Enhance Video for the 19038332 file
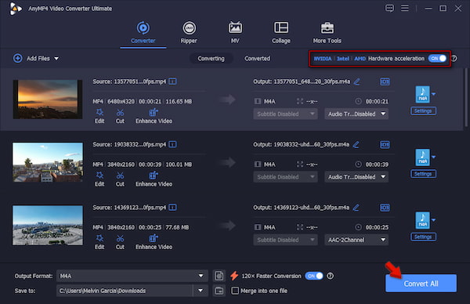 tap(154, 179)
